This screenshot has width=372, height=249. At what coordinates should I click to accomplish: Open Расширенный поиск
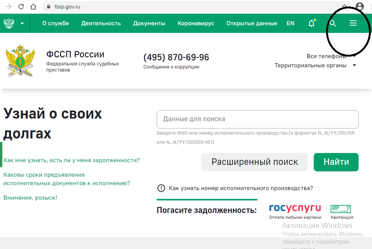coord(254,162)
